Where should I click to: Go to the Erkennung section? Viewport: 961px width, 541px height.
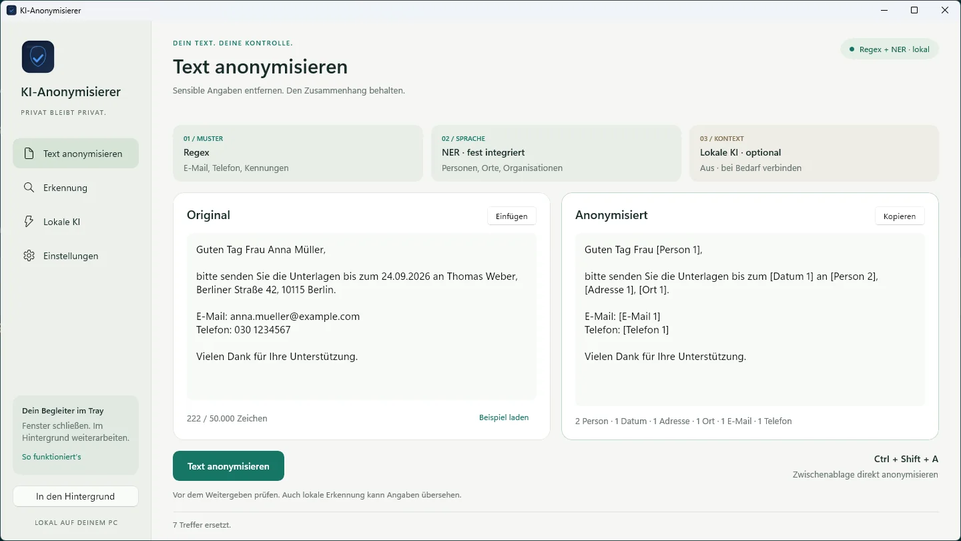[x=75, y=188]
